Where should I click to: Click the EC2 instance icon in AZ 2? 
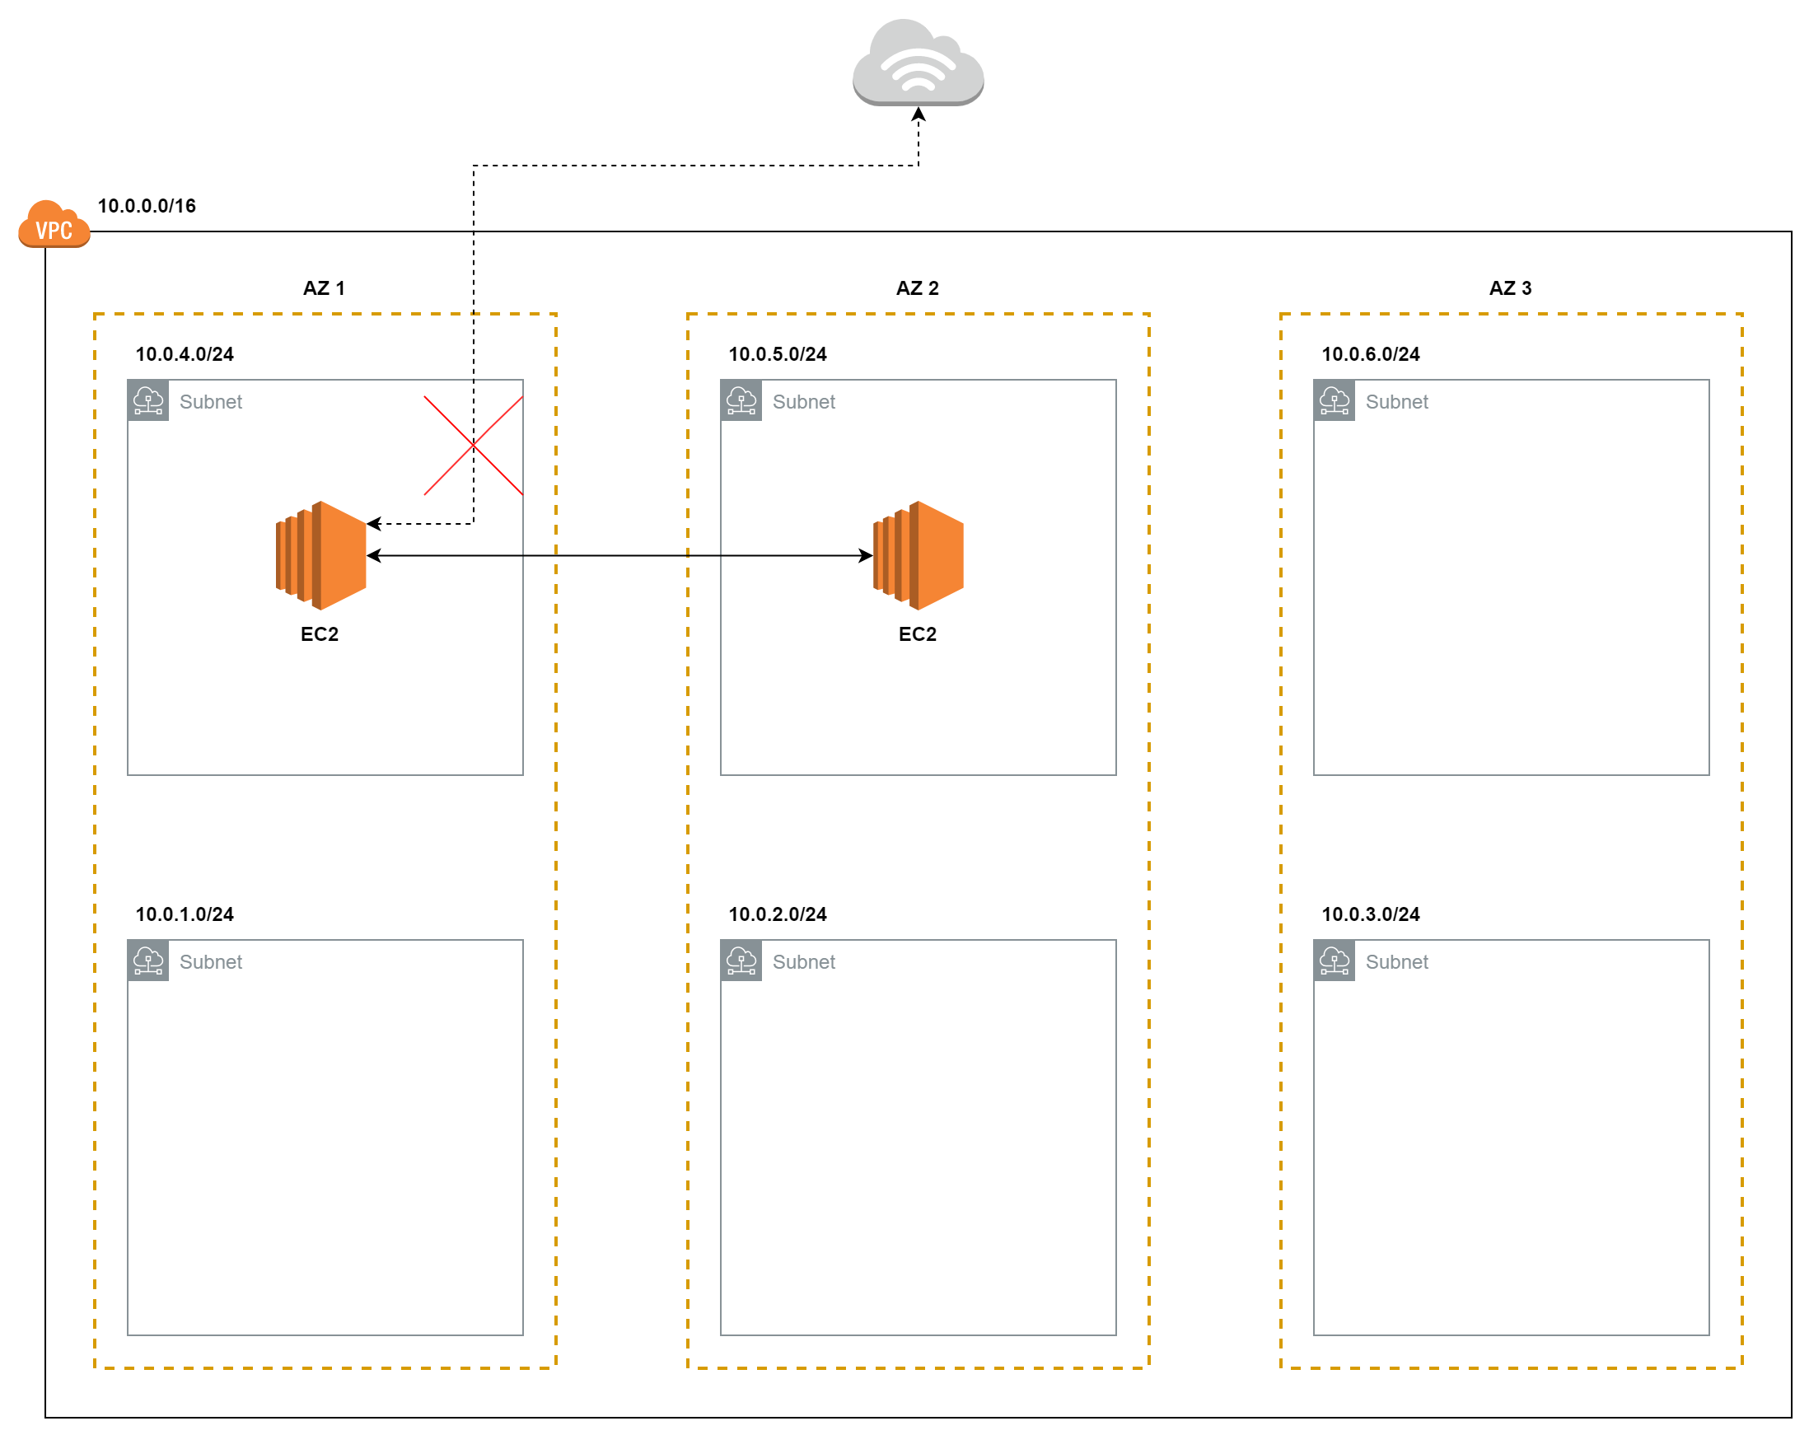918,555
